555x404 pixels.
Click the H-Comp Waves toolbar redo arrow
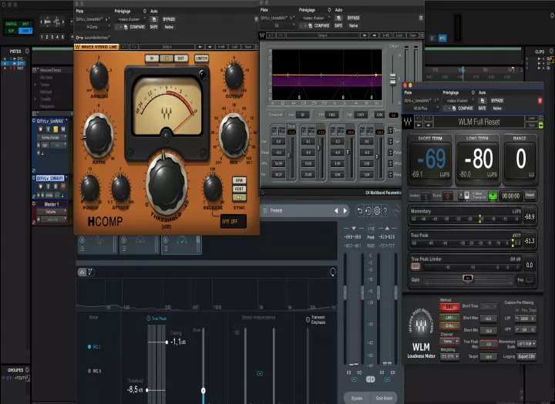click(x=134, y=47)
